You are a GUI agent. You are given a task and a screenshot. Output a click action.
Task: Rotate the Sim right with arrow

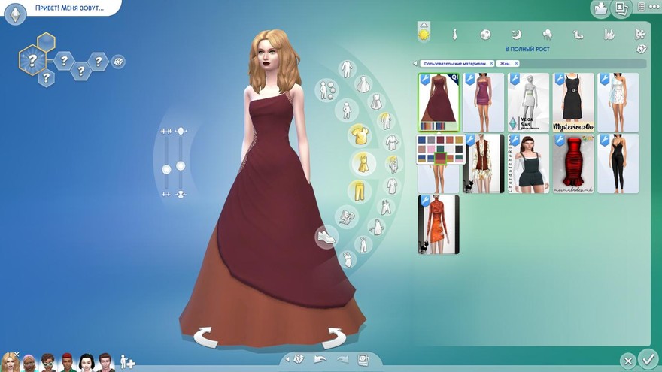pos(336,337)
